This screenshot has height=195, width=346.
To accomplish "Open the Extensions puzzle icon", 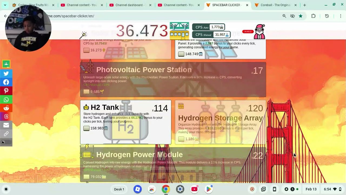I will pyautogui.click(x=313, y=16).
